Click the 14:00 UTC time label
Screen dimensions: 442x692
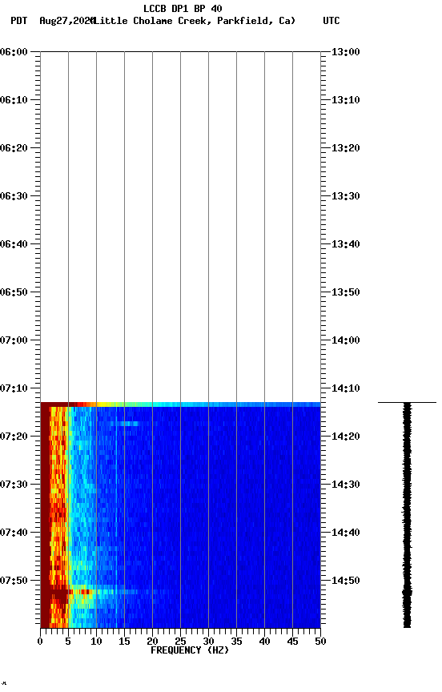[x=346, y=340]
